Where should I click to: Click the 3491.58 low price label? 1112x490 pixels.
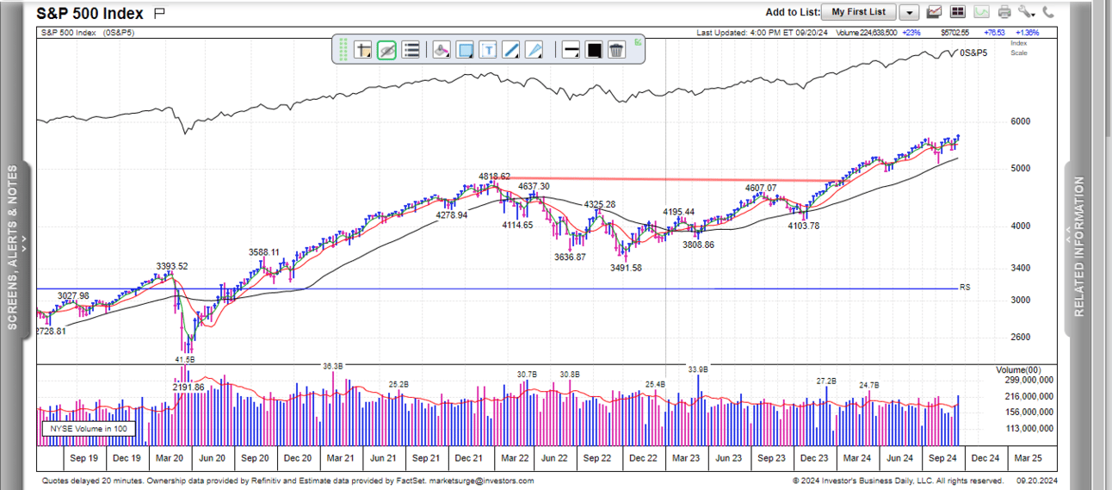[x=625, y=268]
